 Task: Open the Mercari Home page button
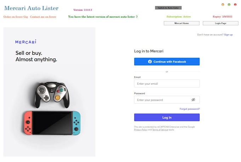click(181, 23)
